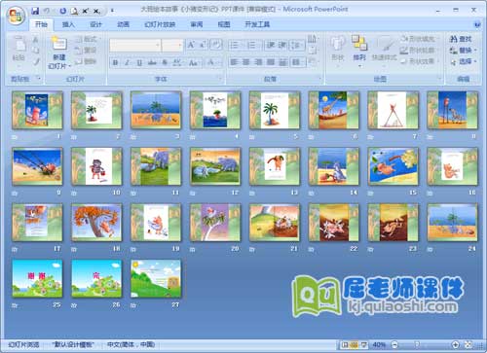
Task: Open the slide Layout (版式) dropdown
Action: tap(87, 39)
